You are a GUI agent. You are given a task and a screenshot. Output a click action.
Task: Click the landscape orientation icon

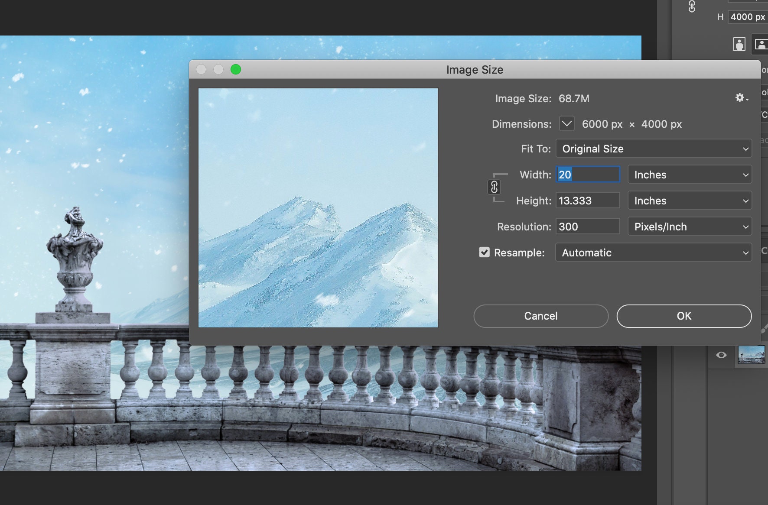761,44
